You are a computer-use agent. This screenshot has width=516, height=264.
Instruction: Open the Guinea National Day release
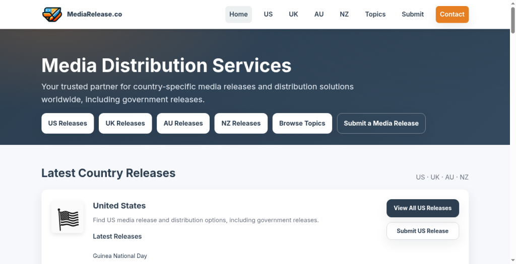(120, 256)
